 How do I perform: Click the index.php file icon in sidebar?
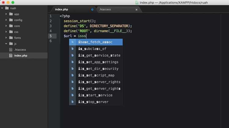click(x=11, y=56)
